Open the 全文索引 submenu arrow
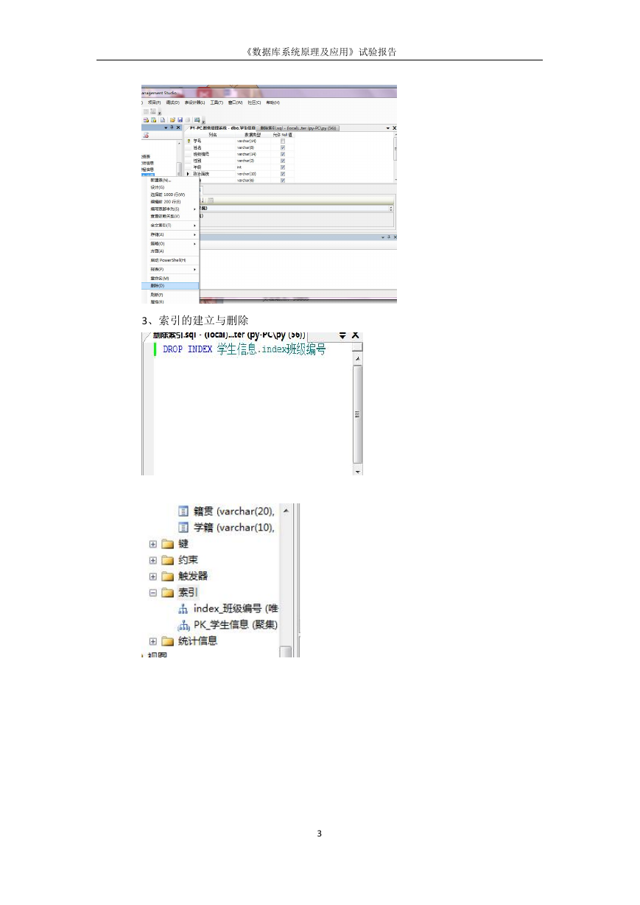This screenshot has width=640, height=905. (x=194, y=226)
